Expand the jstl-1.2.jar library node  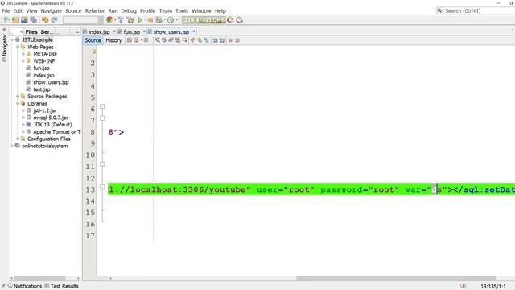pos(23,110)
